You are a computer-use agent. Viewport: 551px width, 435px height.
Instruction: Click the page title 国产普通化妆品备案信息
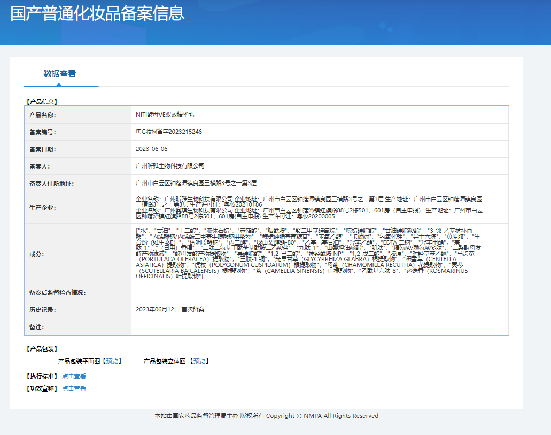97,14
